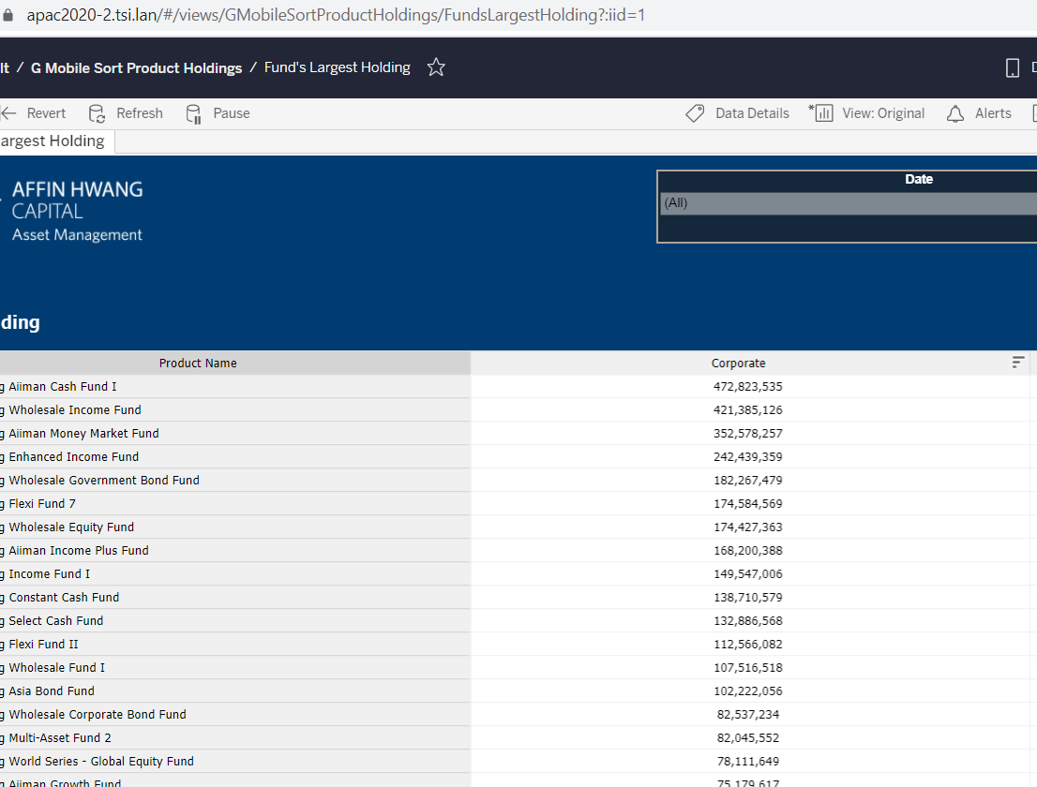Select the Largest Holding sheet tab

click(x=53, y=141)
